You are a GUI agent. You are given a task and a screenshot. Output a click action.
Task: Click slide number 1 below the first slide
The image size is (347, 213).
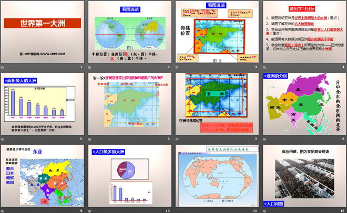tap(81, 67)
